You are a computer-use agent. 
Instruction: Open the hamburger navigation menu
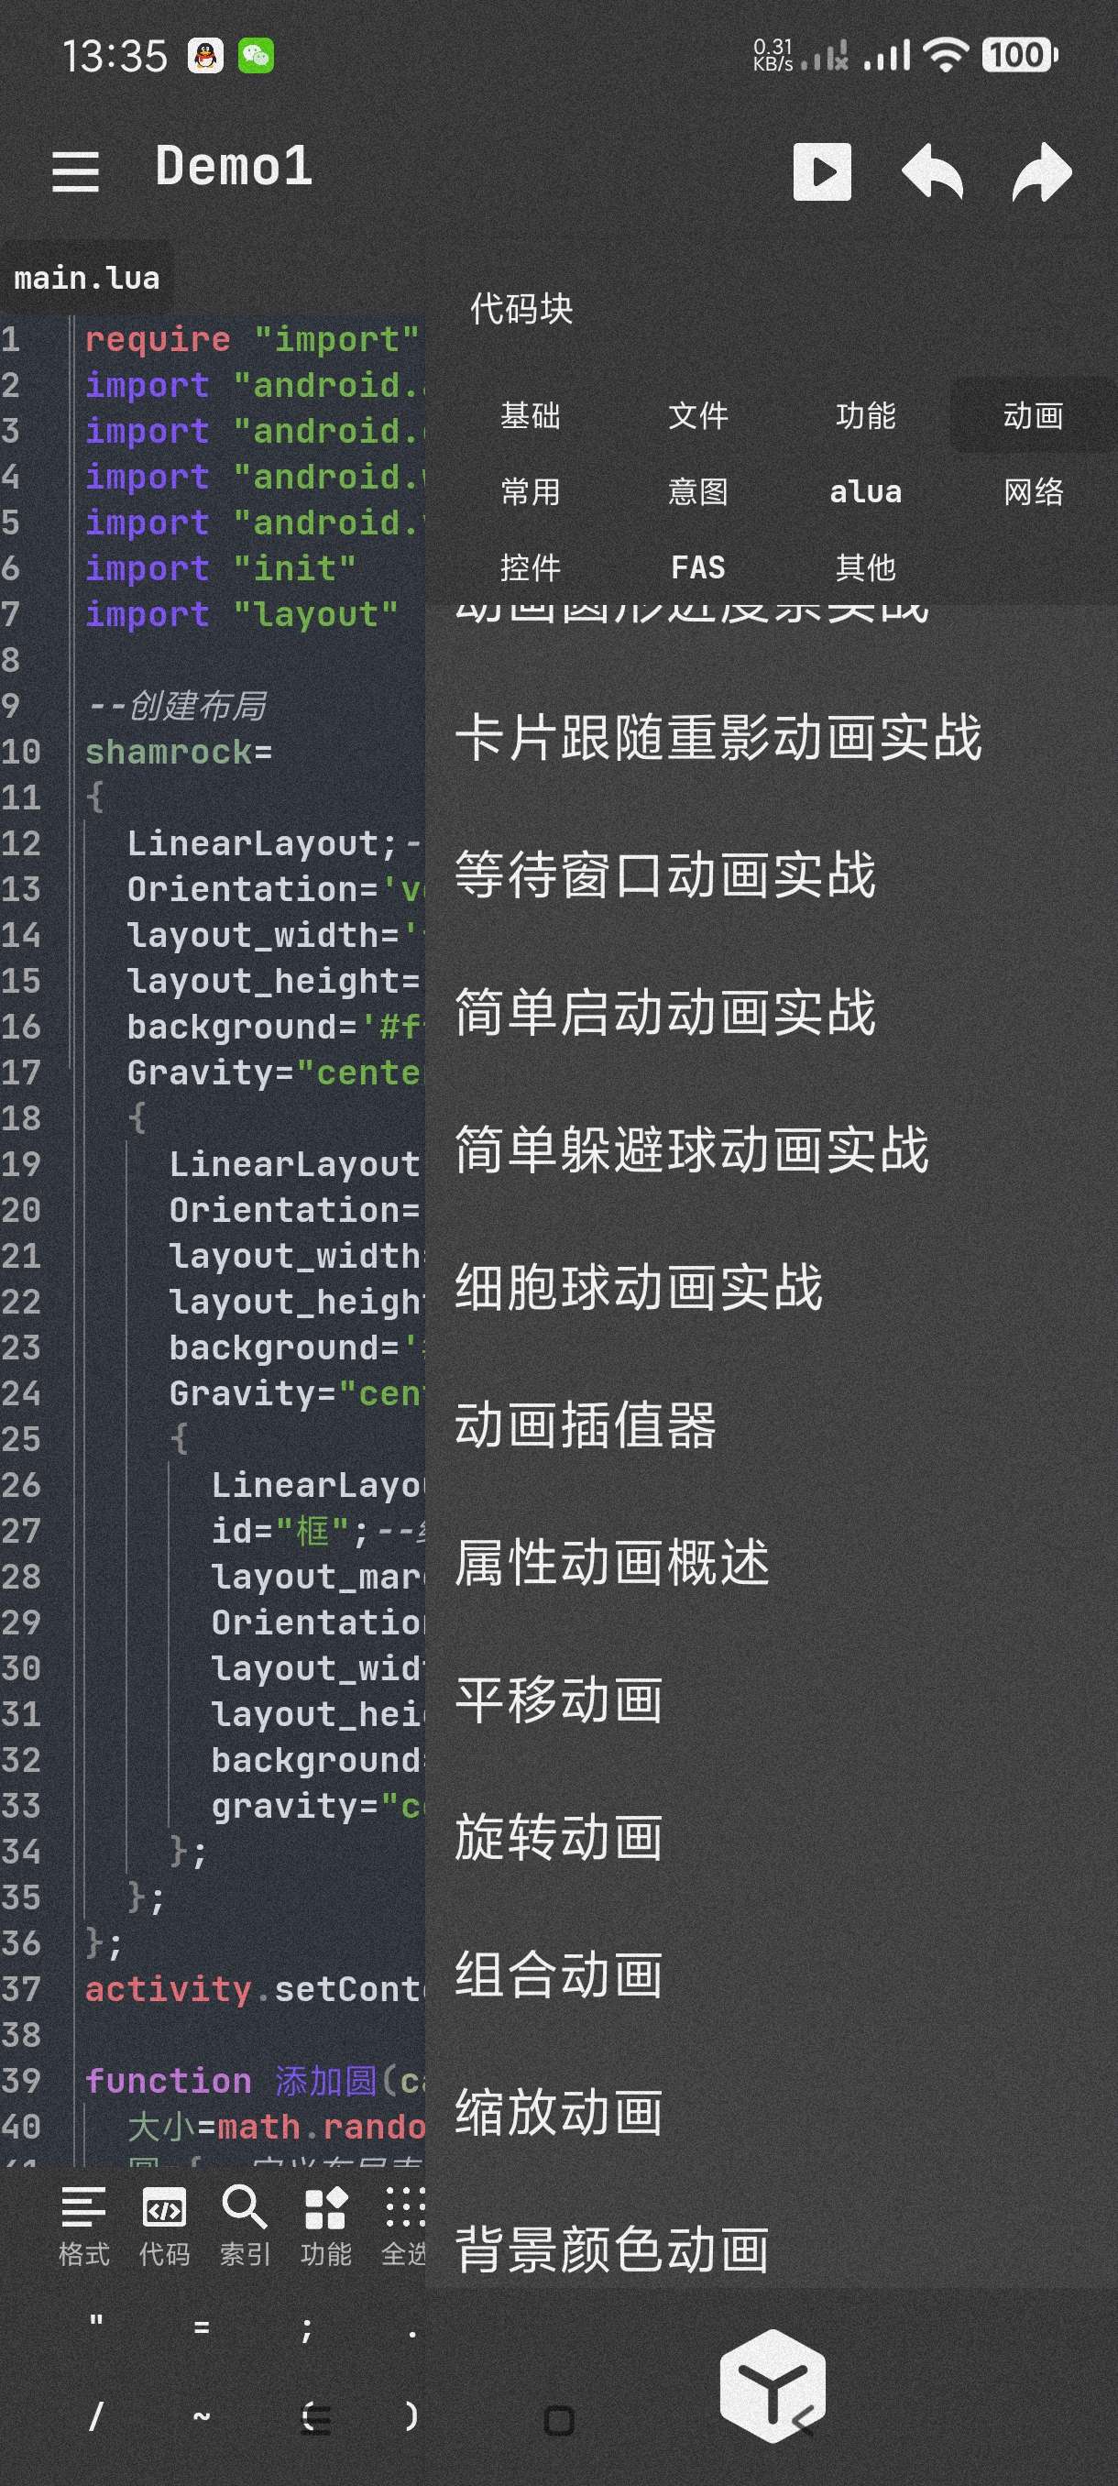(x=75, y=170)
